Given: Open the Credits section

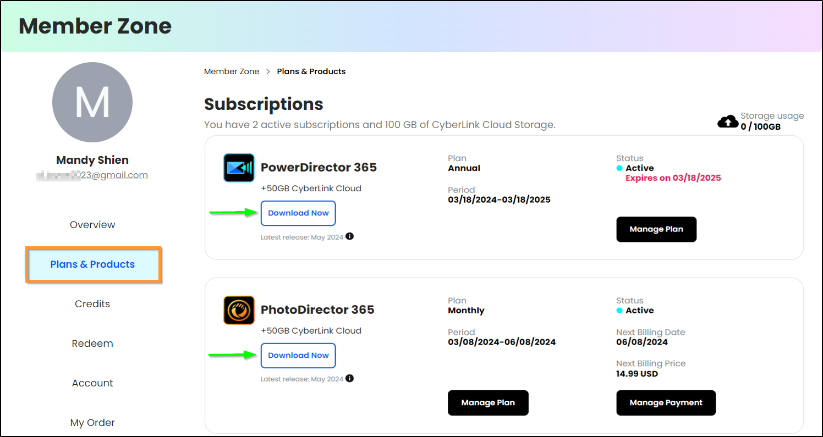Looking at the screenshot, I should click(92, 304).
